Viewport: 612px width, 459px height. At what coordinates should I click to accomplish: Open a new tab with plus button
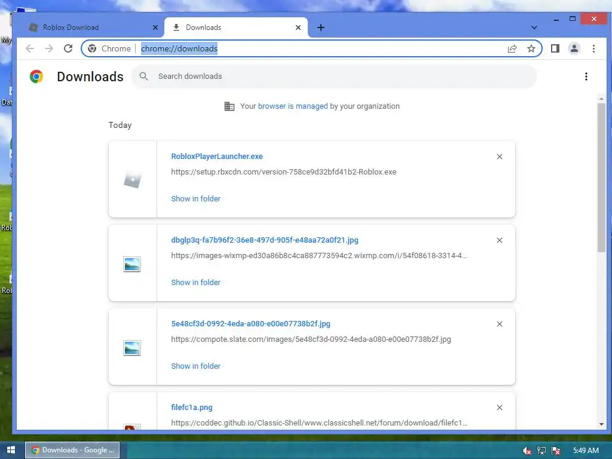point(321,27)
